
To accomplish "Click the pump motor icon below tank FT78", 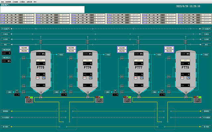I will point(198,99).
